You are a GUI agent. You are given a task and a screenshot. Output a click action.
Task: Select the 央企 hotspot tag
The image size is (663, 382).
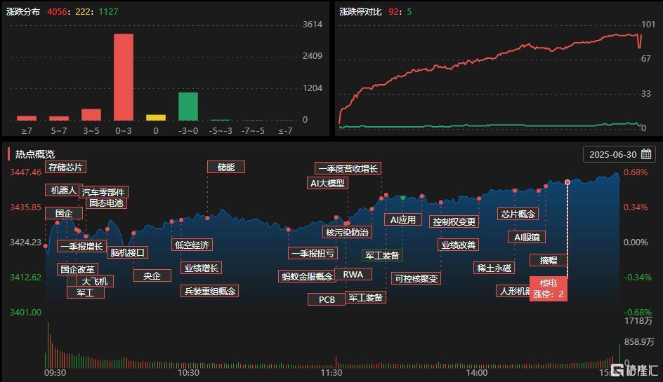(152, 275)
